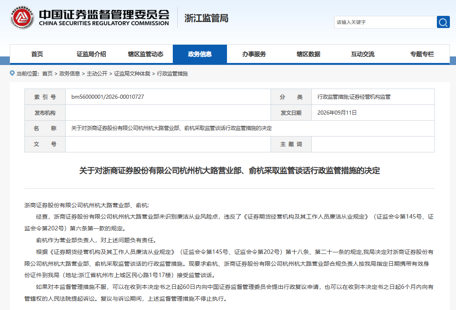Viewport: 456px width, 310px height.
Task: Click the 名称 table label
Action: coord(45,128)
